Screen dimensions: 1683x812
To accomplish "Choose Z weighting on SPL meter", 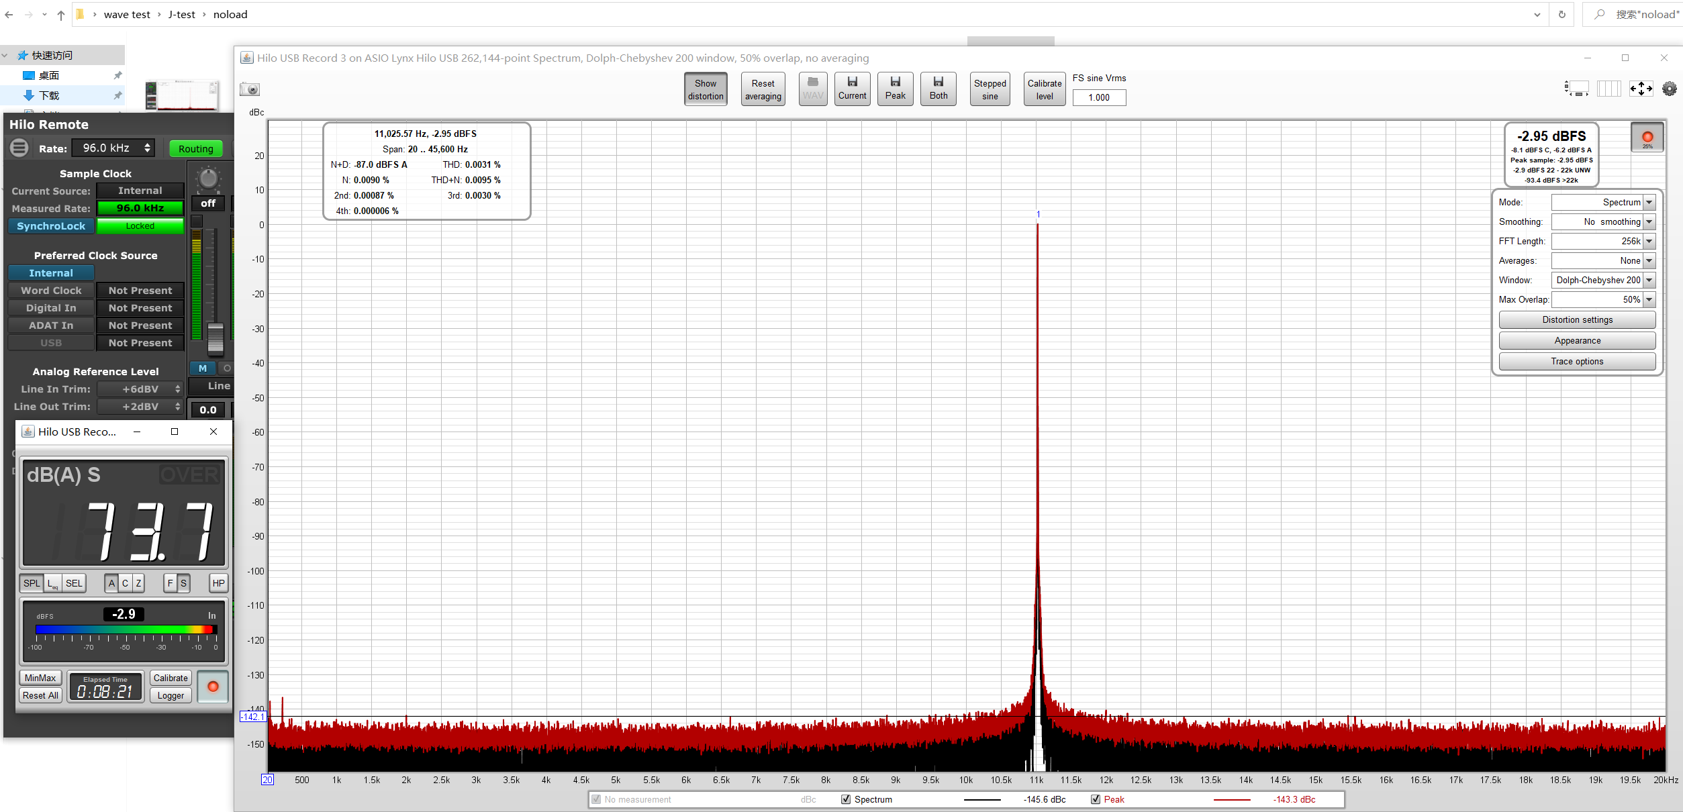I will pyautogui.click(x=138, y=583).
